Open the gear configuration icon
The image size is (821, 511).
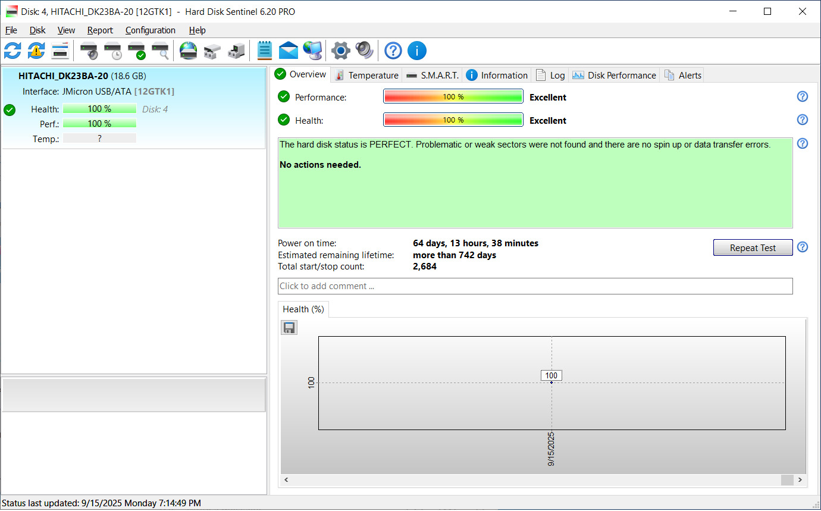[x=340, y=51]
